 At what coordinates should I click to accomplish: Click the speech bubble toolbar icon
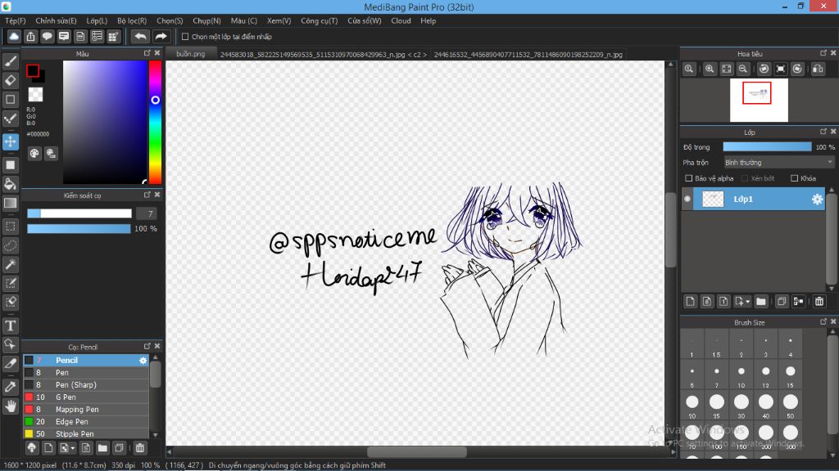[x=47, y=36]
